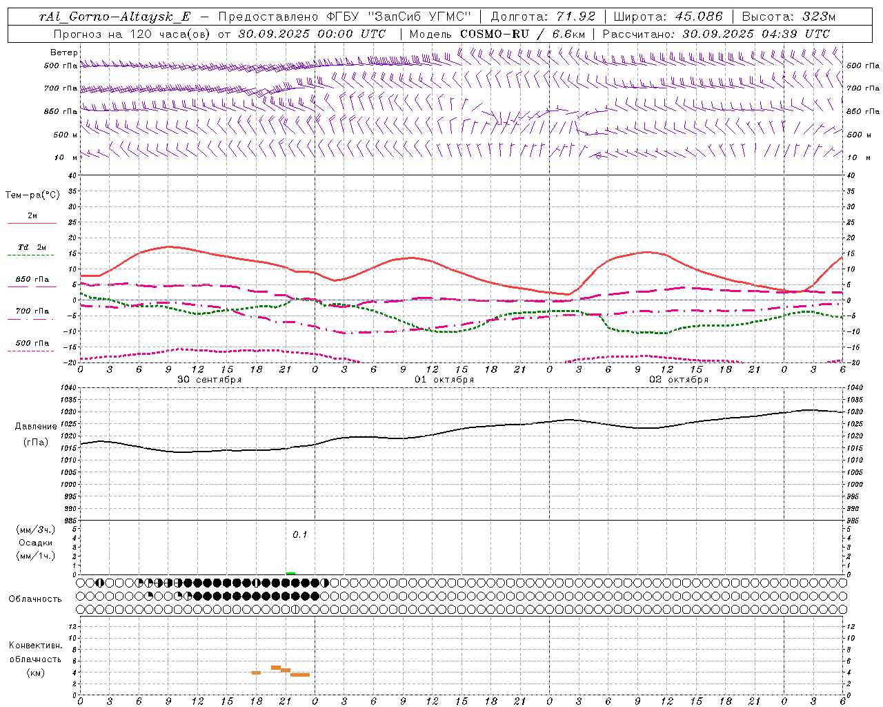Click the Долгота: 71.92 value
Viewport: 883px width, 707px height.
[543, 17]
